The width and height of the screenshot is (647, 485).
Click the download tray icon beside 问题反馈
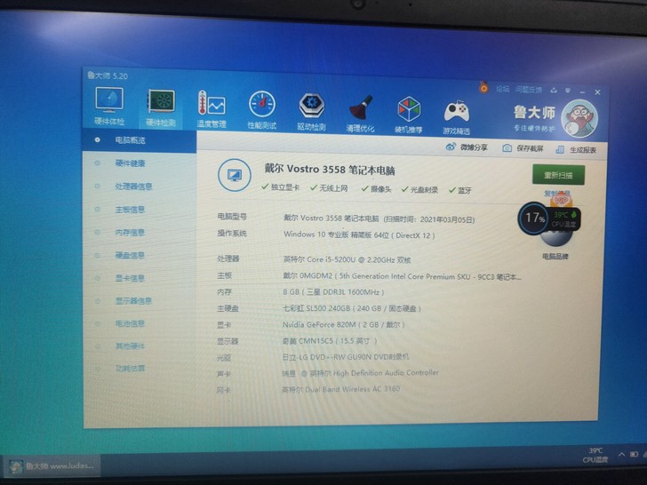554,91
